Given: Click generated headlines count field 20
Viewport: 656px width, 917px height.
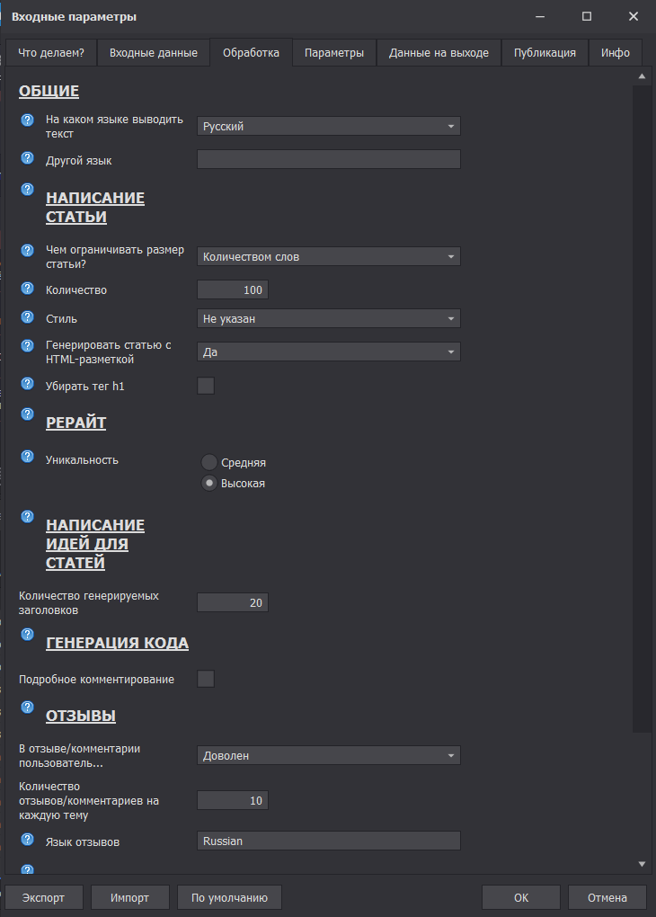Looking at the screenshot, I should click(233, 603).
